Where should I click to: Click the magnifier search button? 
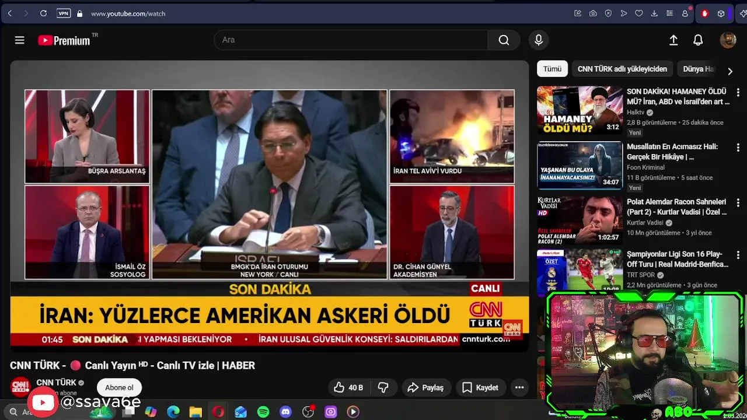point(504,40)
